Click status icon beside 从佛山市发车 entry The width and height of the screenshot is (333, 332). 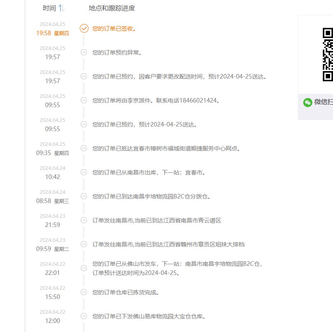[x=84, y=268]
